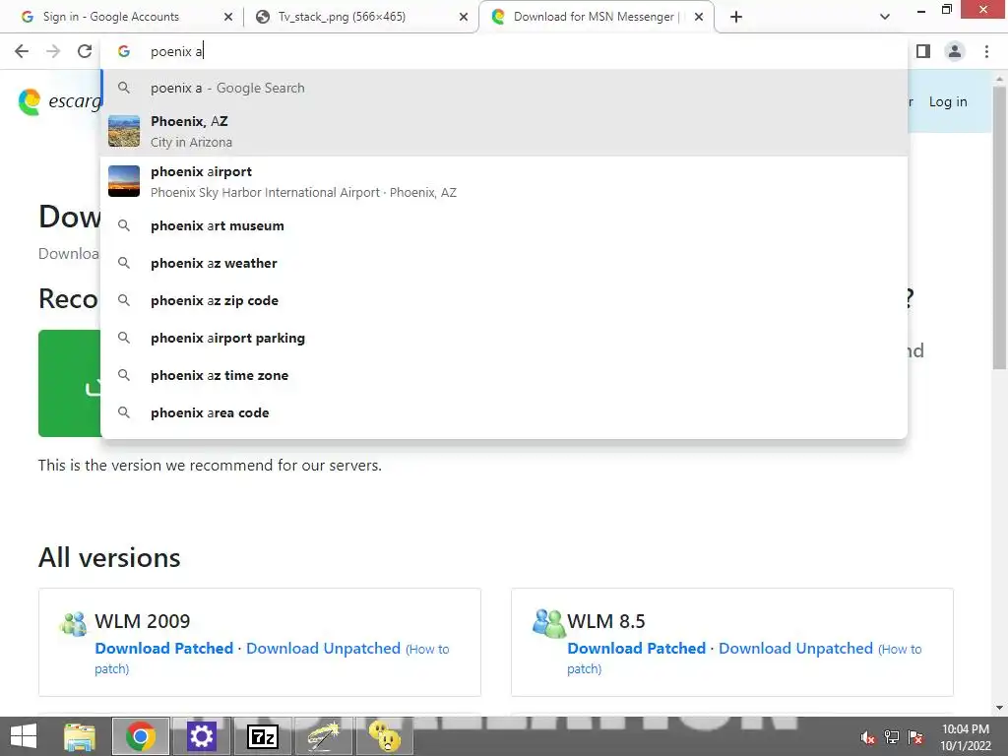Open 7-Zip from the taskbar
The image size is (1008, 756).
point(262,736)
